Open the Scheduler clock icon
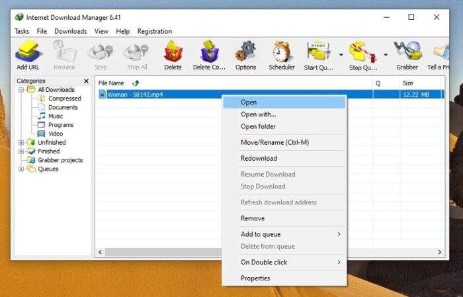The height and width of the screenshot is (297, 463). pyautogui.click(x=282, y=52)
